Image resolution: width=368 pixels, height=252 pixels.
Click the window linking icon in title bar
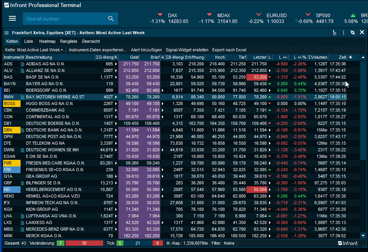click(x=352, y=33)
